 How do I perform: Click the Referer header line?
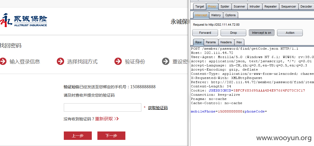coord(252,82)
